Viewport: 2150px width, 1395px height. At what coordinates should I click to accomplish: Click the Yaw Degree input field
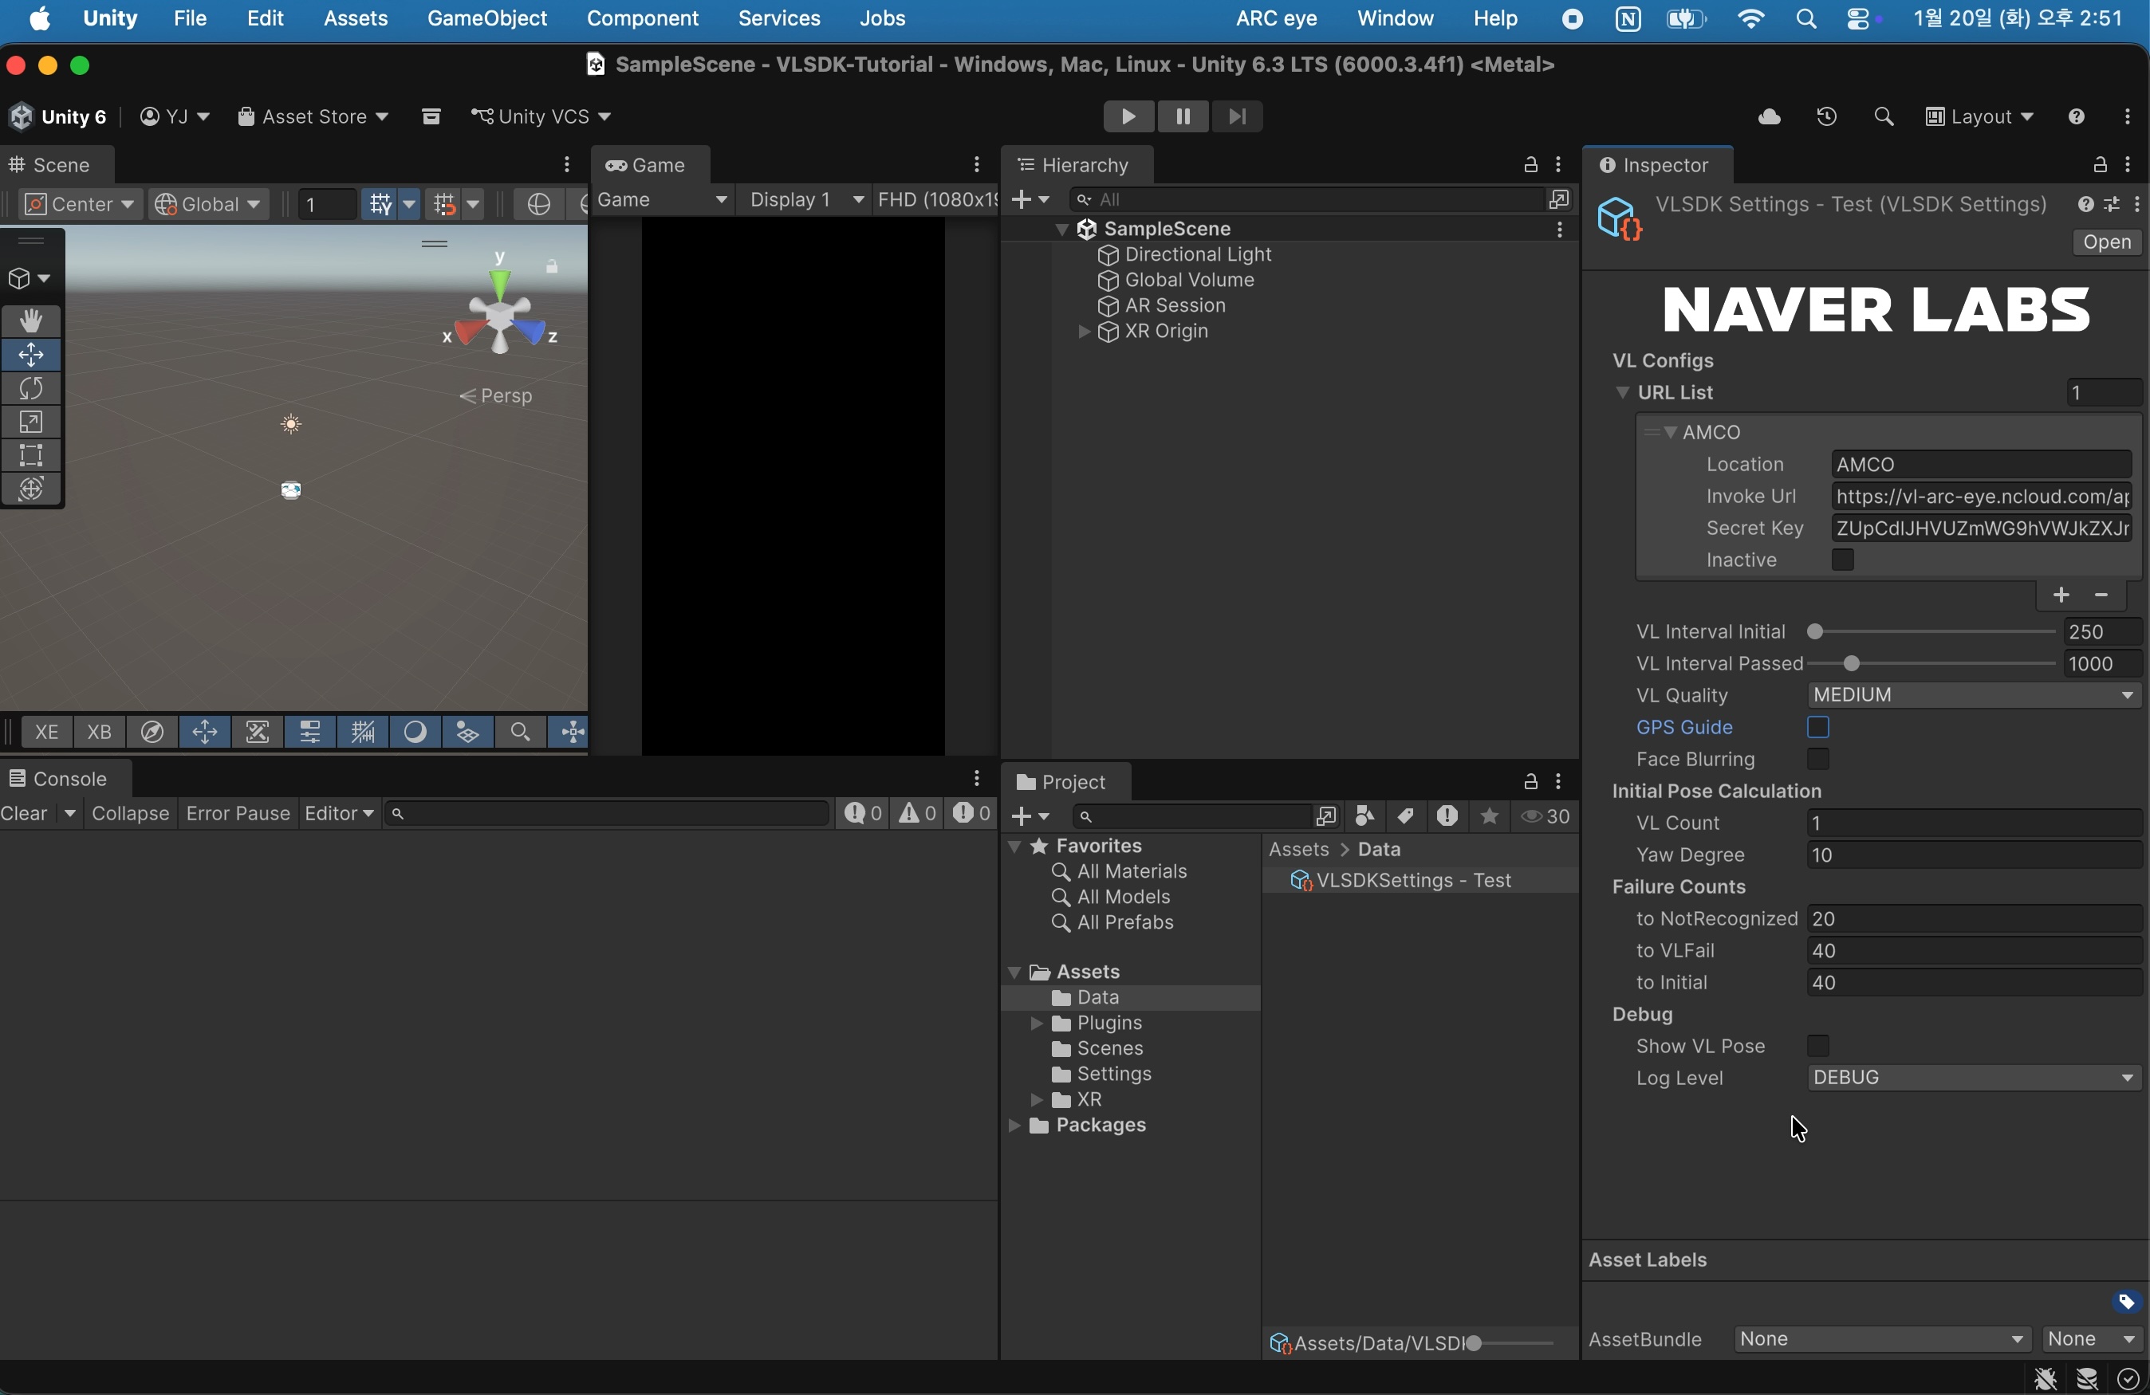click(1973, 855)
